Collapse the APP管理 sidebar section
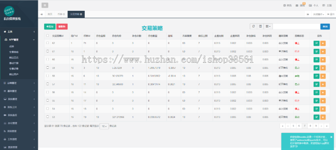The image size is (336, 150). [x=19, y=40]
